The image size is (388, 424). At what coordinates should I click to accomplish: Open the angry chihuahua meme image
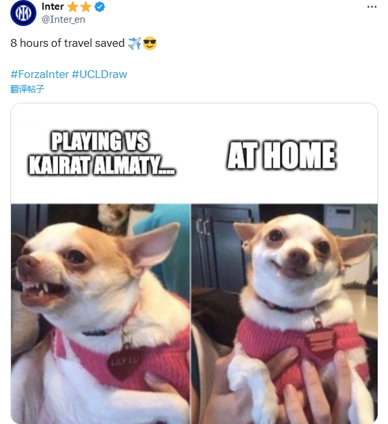[x=101, y=313]
